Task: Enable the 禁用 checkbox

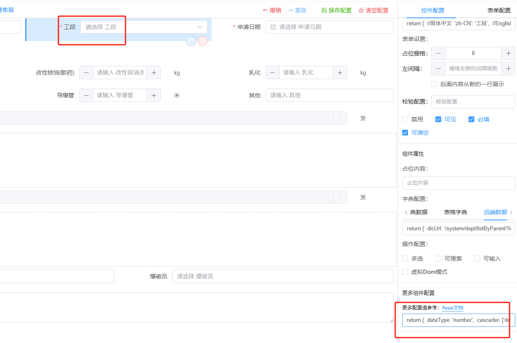Action: [405, 119]
